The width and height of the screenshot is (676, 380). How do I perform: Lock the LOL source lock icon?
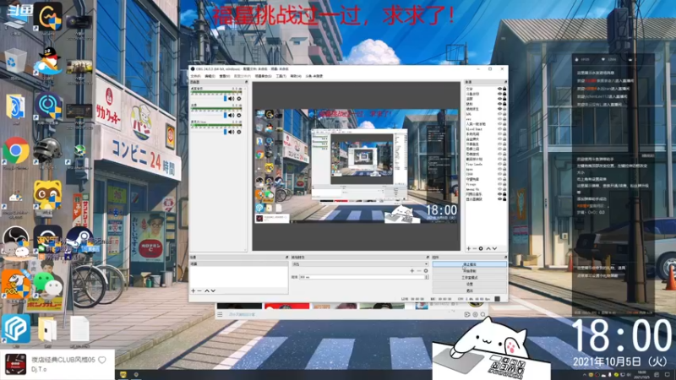[x=504, y=114]
